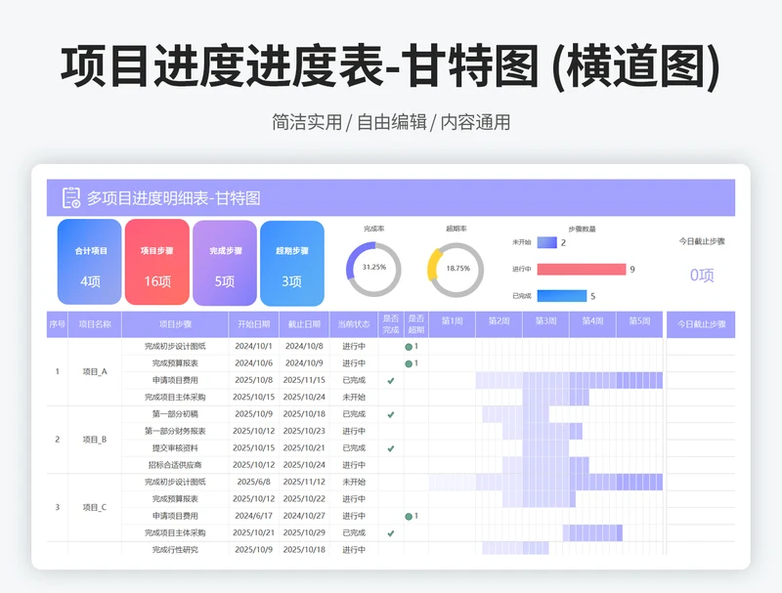Click the 项目_A project name cell
Image resolution: width=782 pixels, height=593 pixels.
click(x=95, y=372)
